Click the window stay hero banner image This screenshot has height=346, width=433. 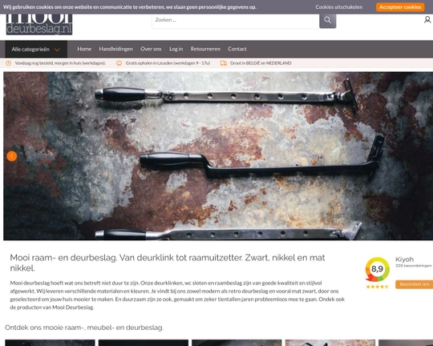tap(218, 156)
